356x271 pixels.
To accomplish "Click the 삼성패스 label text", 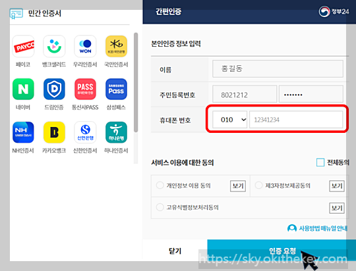I will [116, 107].
